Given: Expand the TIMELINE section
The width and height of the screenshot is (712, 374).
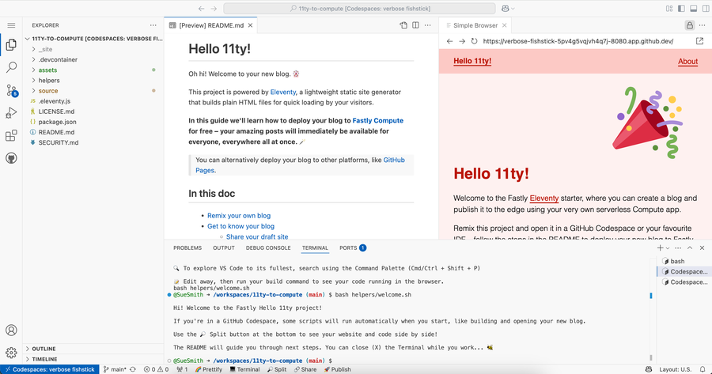Looking at the screenshot, I should point(93,359).
